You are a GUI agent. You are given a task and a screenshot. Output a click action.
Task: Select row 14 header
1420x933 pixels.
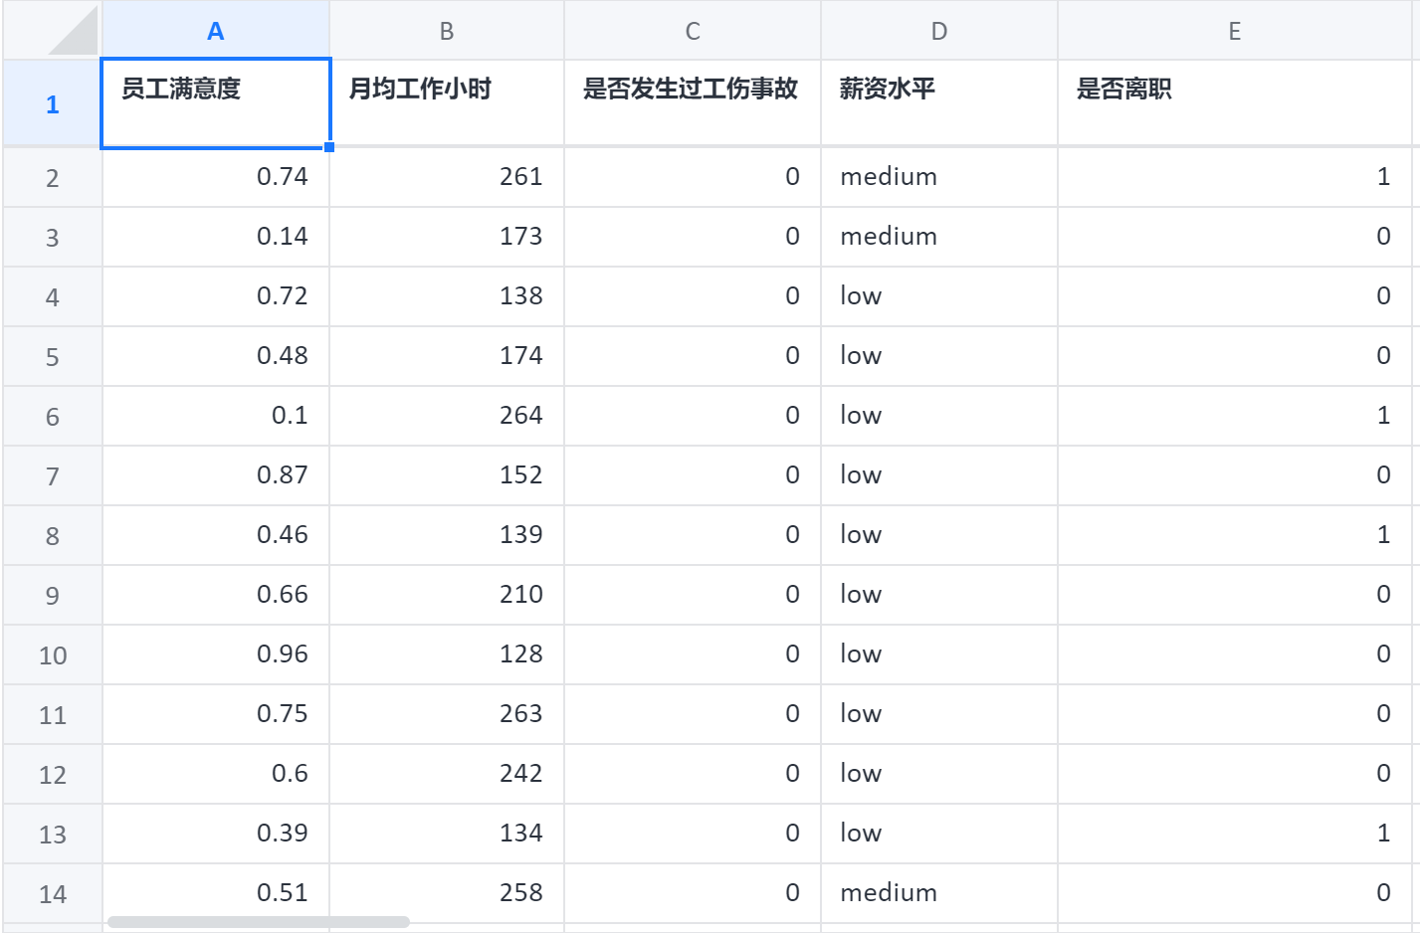point(51,893)
